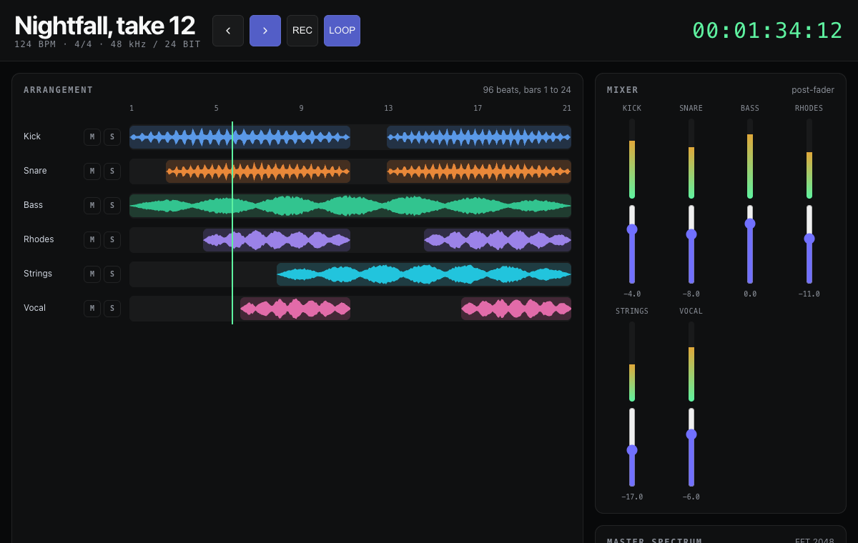Mute the Strings track
The width and height of the screenshot is (858, 543).
(x=92, y=274)
